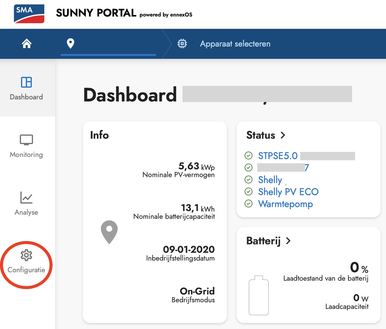This screenshot has width=386, height=329.
Task: Click the map pin in Info card
Action: tap(109, 232)
